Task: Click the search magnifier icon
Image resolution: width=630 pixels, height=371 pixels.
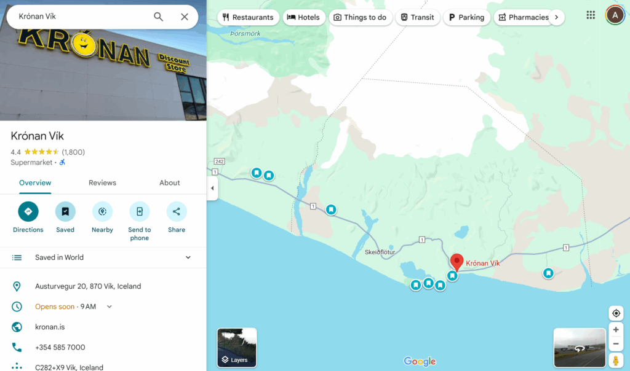Action: [158, 17]
